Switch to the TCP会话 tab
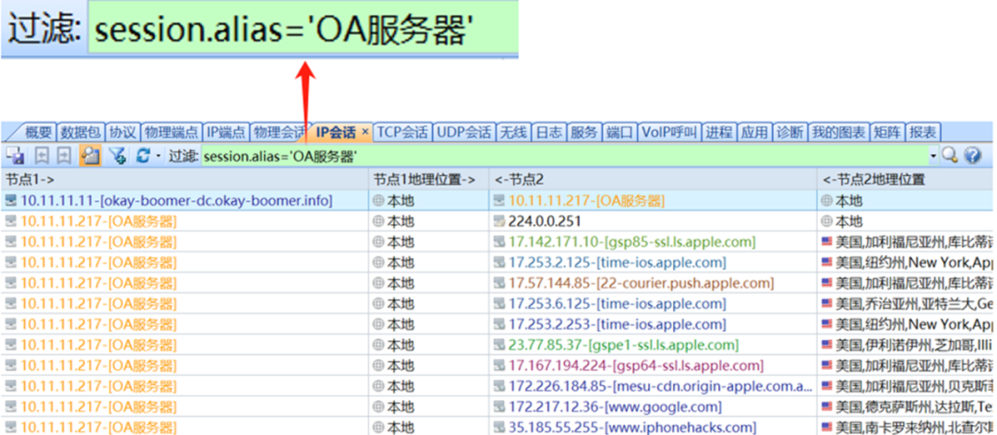Viewport: 997px width, 435px height. (x=403, y=132)
